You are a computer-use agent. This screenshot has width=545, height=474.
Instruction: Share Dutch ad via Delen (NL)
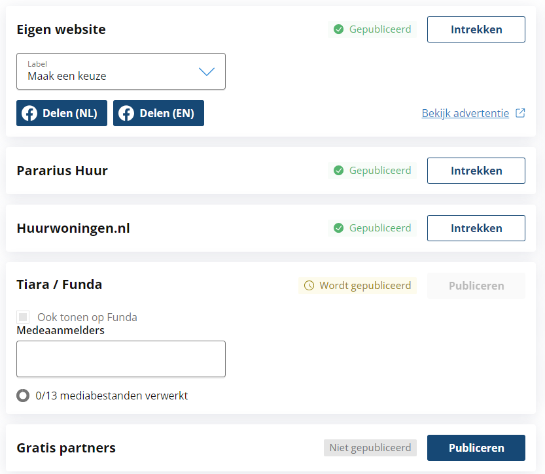62,113
